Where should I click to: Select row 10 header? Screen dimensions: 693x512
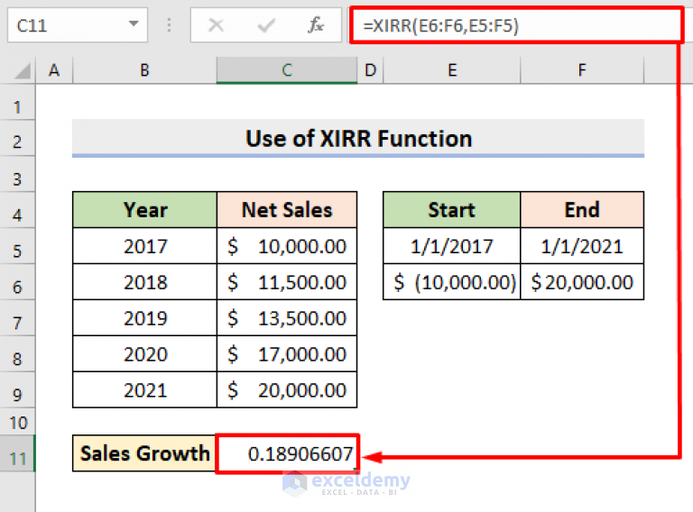pos(17,423)
